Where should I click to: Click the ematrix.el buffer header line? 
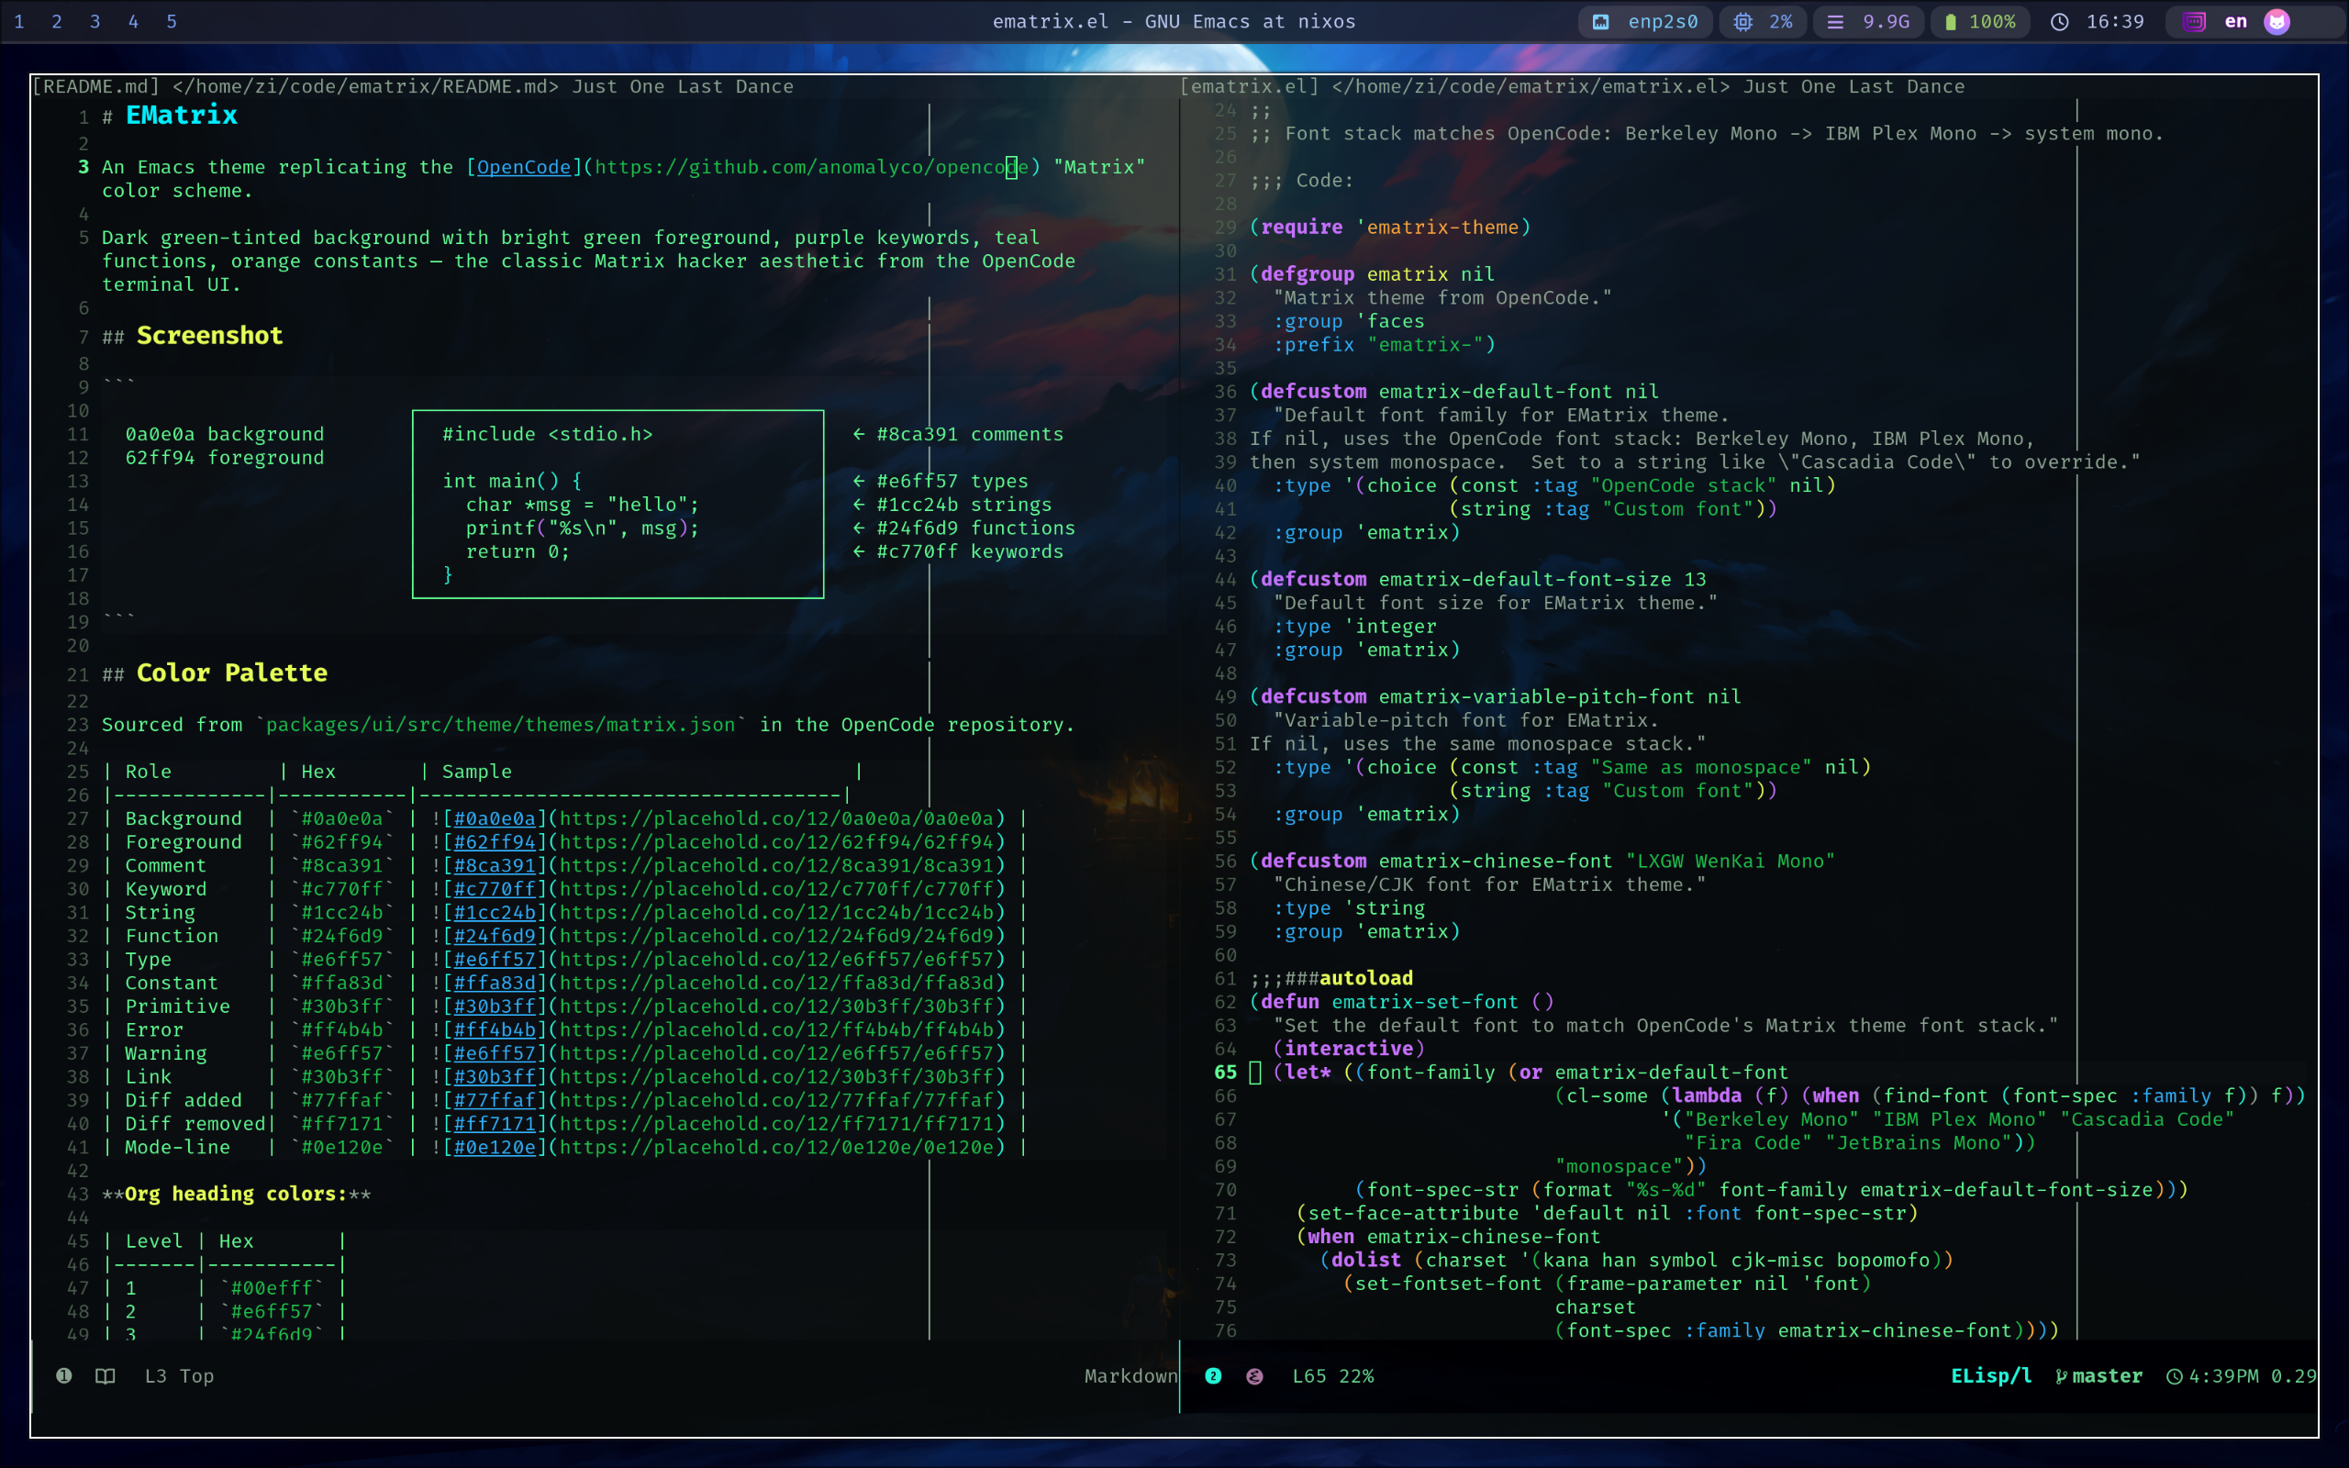pos(1747,86)
